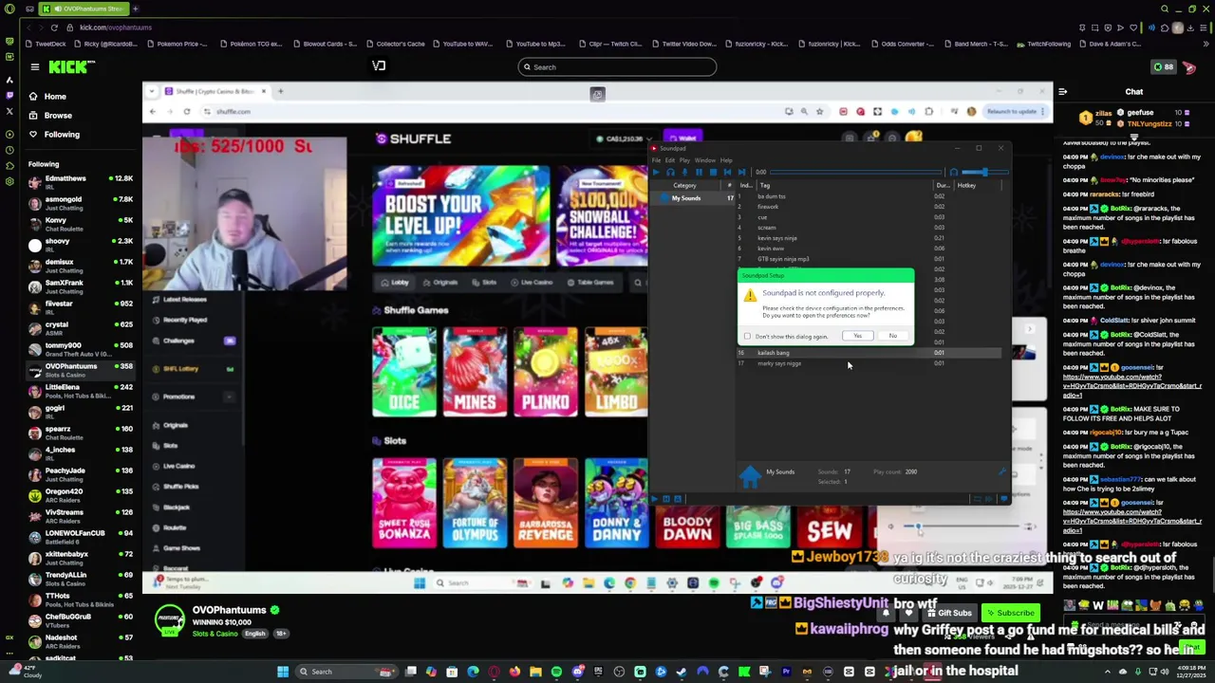Click the Kick search field

pyautogui.click(x=617, y=66)
